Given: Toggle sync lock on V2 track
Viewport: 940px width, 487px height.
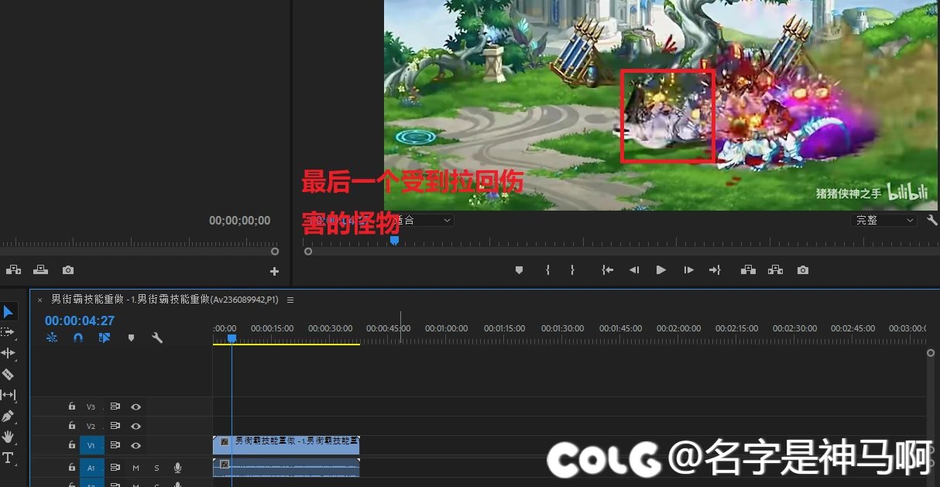Looking at the screenshot, I should (x=115, y=426).
